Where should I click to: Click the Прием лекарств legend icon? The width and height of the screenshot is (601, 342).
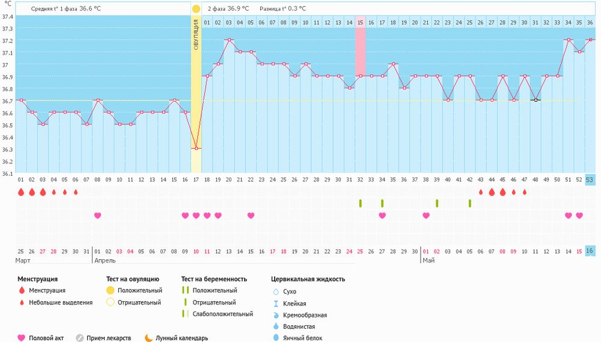tap(79, 338)
